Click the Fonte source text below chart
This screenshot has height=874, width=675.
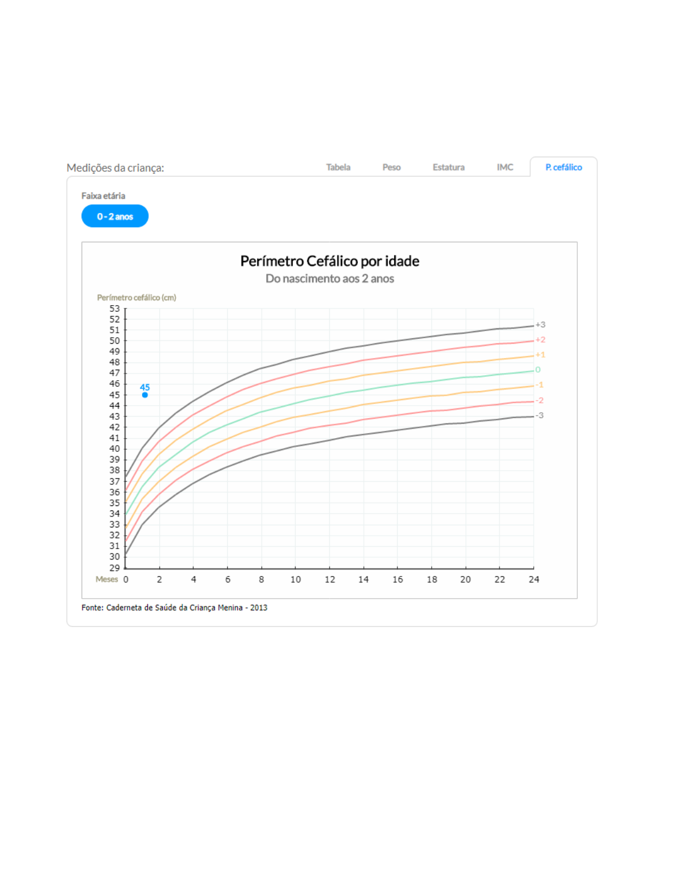(174, 607)
